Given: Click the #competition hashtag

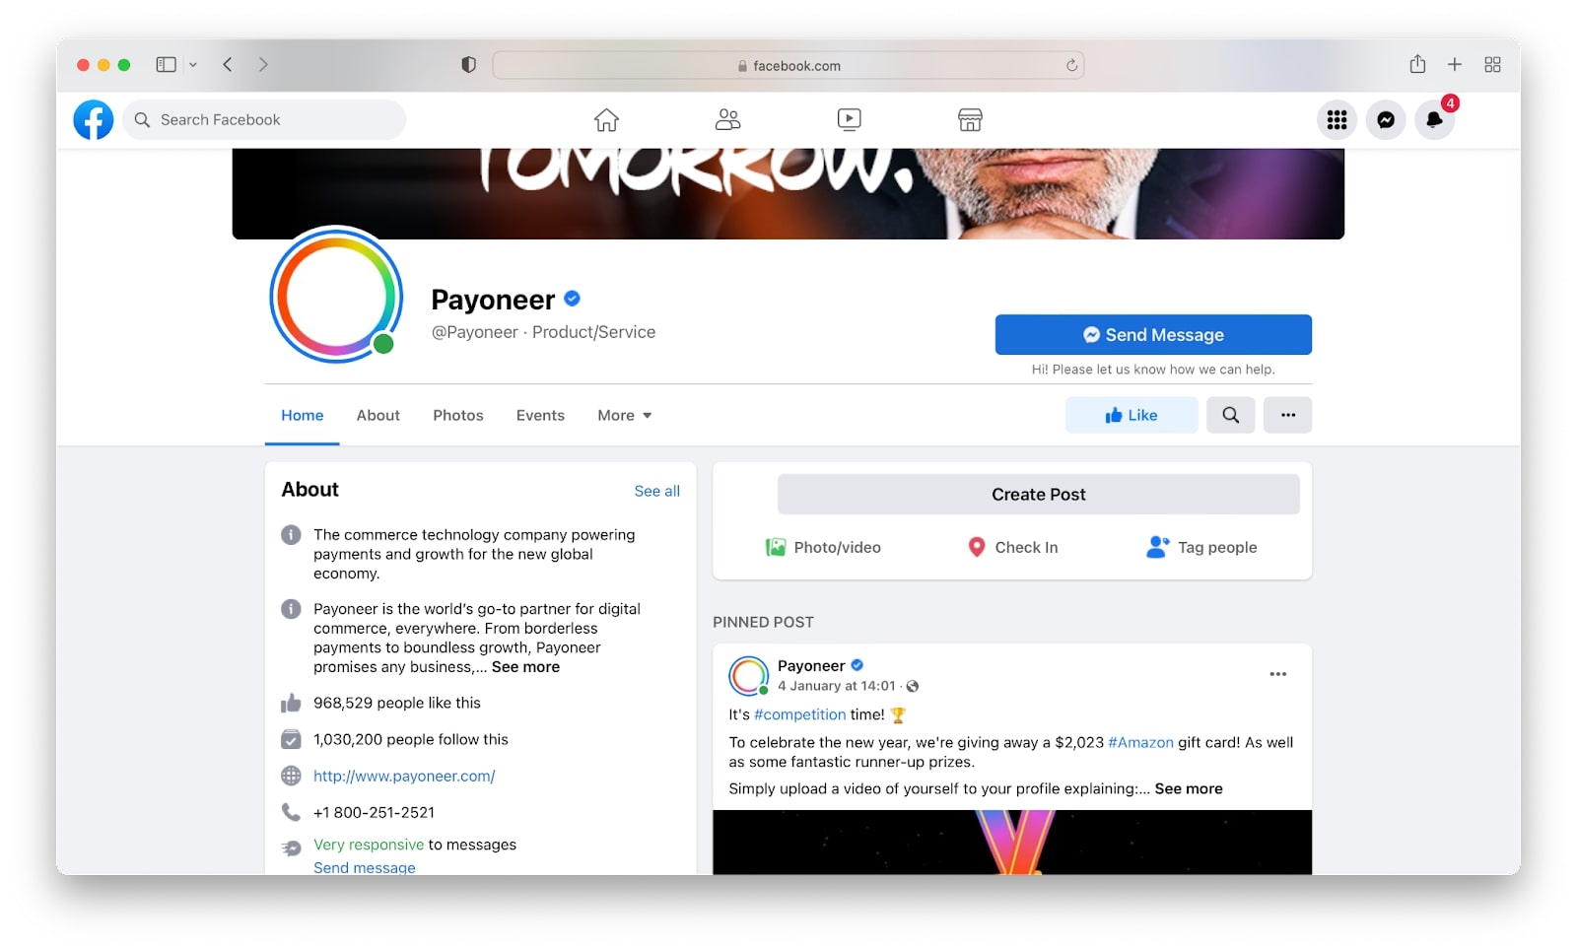Looking at the screenshot, I should (799, 715).
